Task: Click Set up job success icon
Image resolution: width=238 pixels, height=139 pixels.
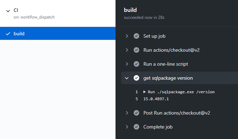Action: (136, 36)
